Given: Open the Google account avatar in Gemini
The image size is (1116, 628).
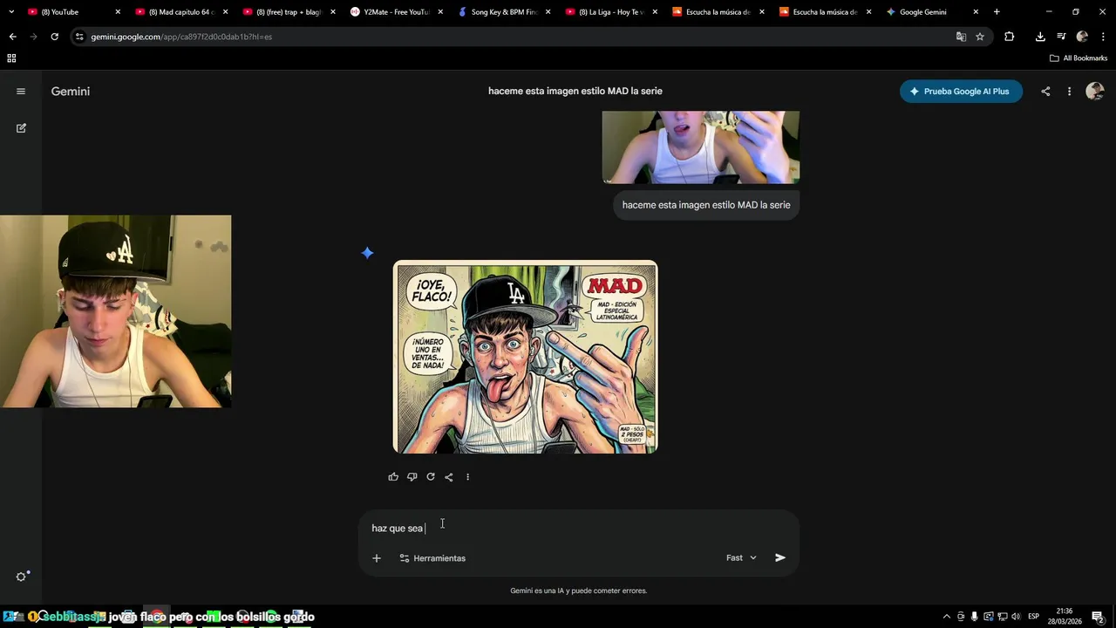Looking at the screenshot, I should pos(1095,92).
